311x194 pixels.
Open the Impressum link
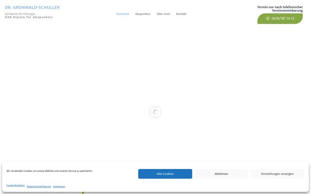(x=59, y=187)
